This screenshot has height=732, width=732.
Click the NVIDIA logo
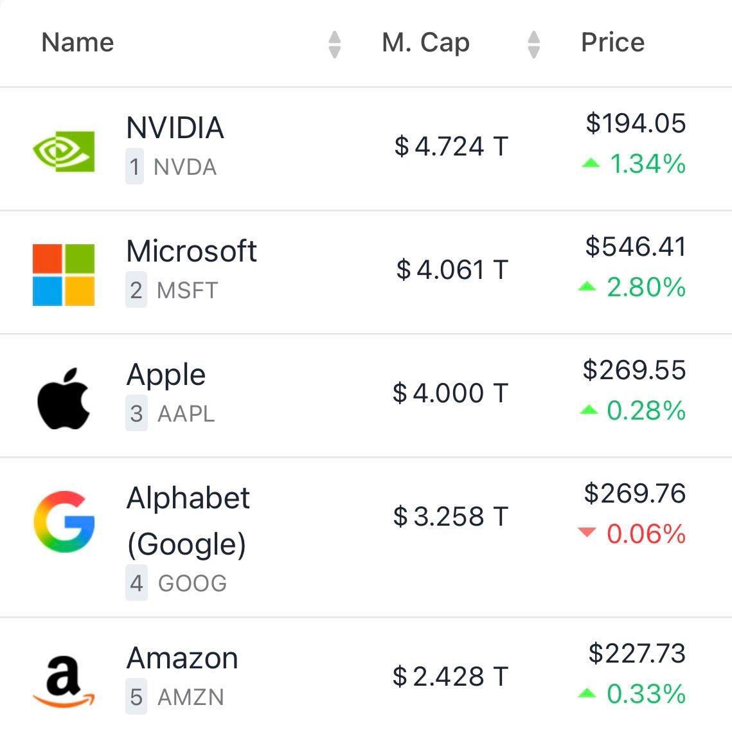[x=64, y=152]
